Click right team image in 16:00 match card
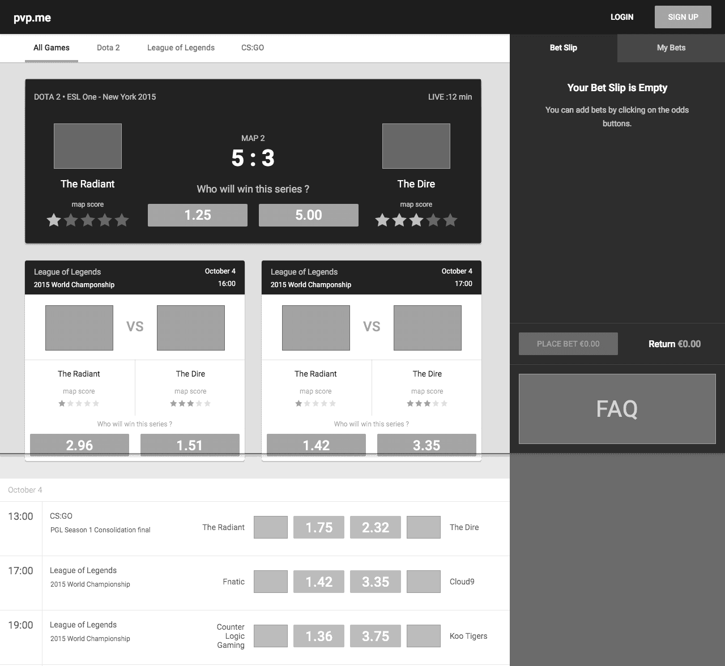 click(x=191, y=328)
